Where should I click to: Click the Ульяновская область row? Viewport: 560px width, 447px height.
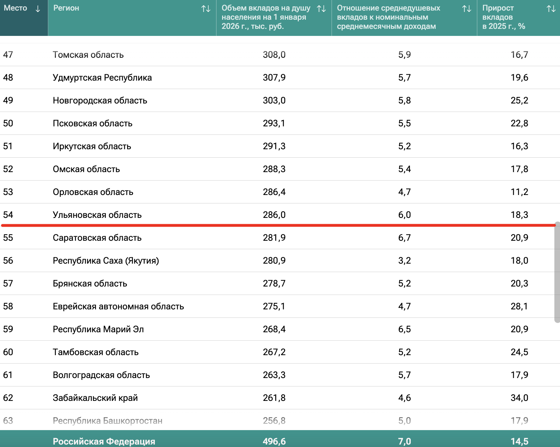(x=97, y=215)
